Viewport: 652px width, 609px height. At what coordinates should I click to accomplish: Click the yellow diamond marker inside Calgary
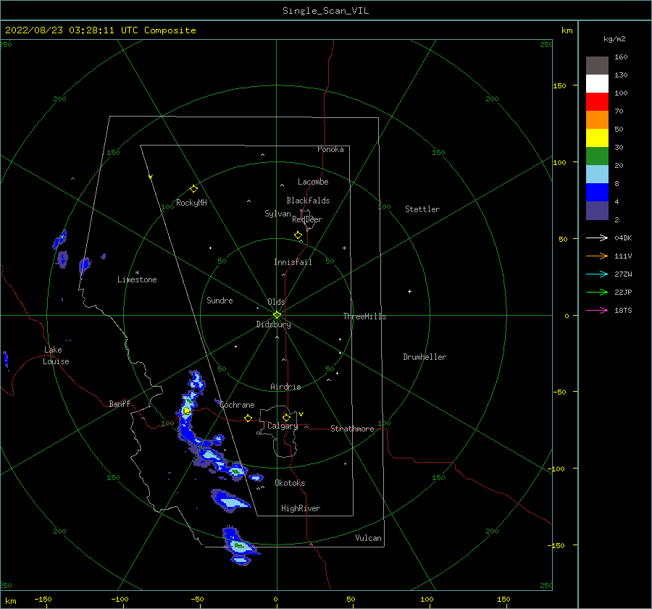pyautogui.click(x=286, y=417)
